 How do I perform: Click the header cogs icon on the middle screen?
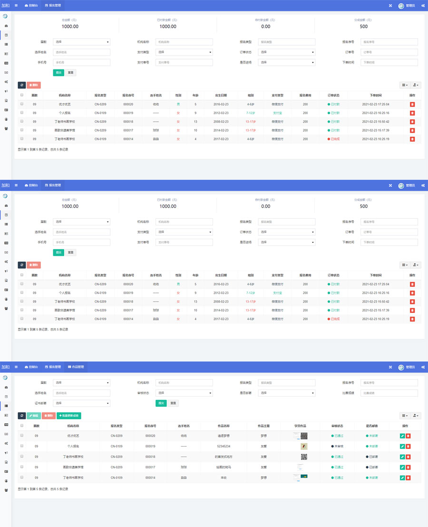click(423, 185)
